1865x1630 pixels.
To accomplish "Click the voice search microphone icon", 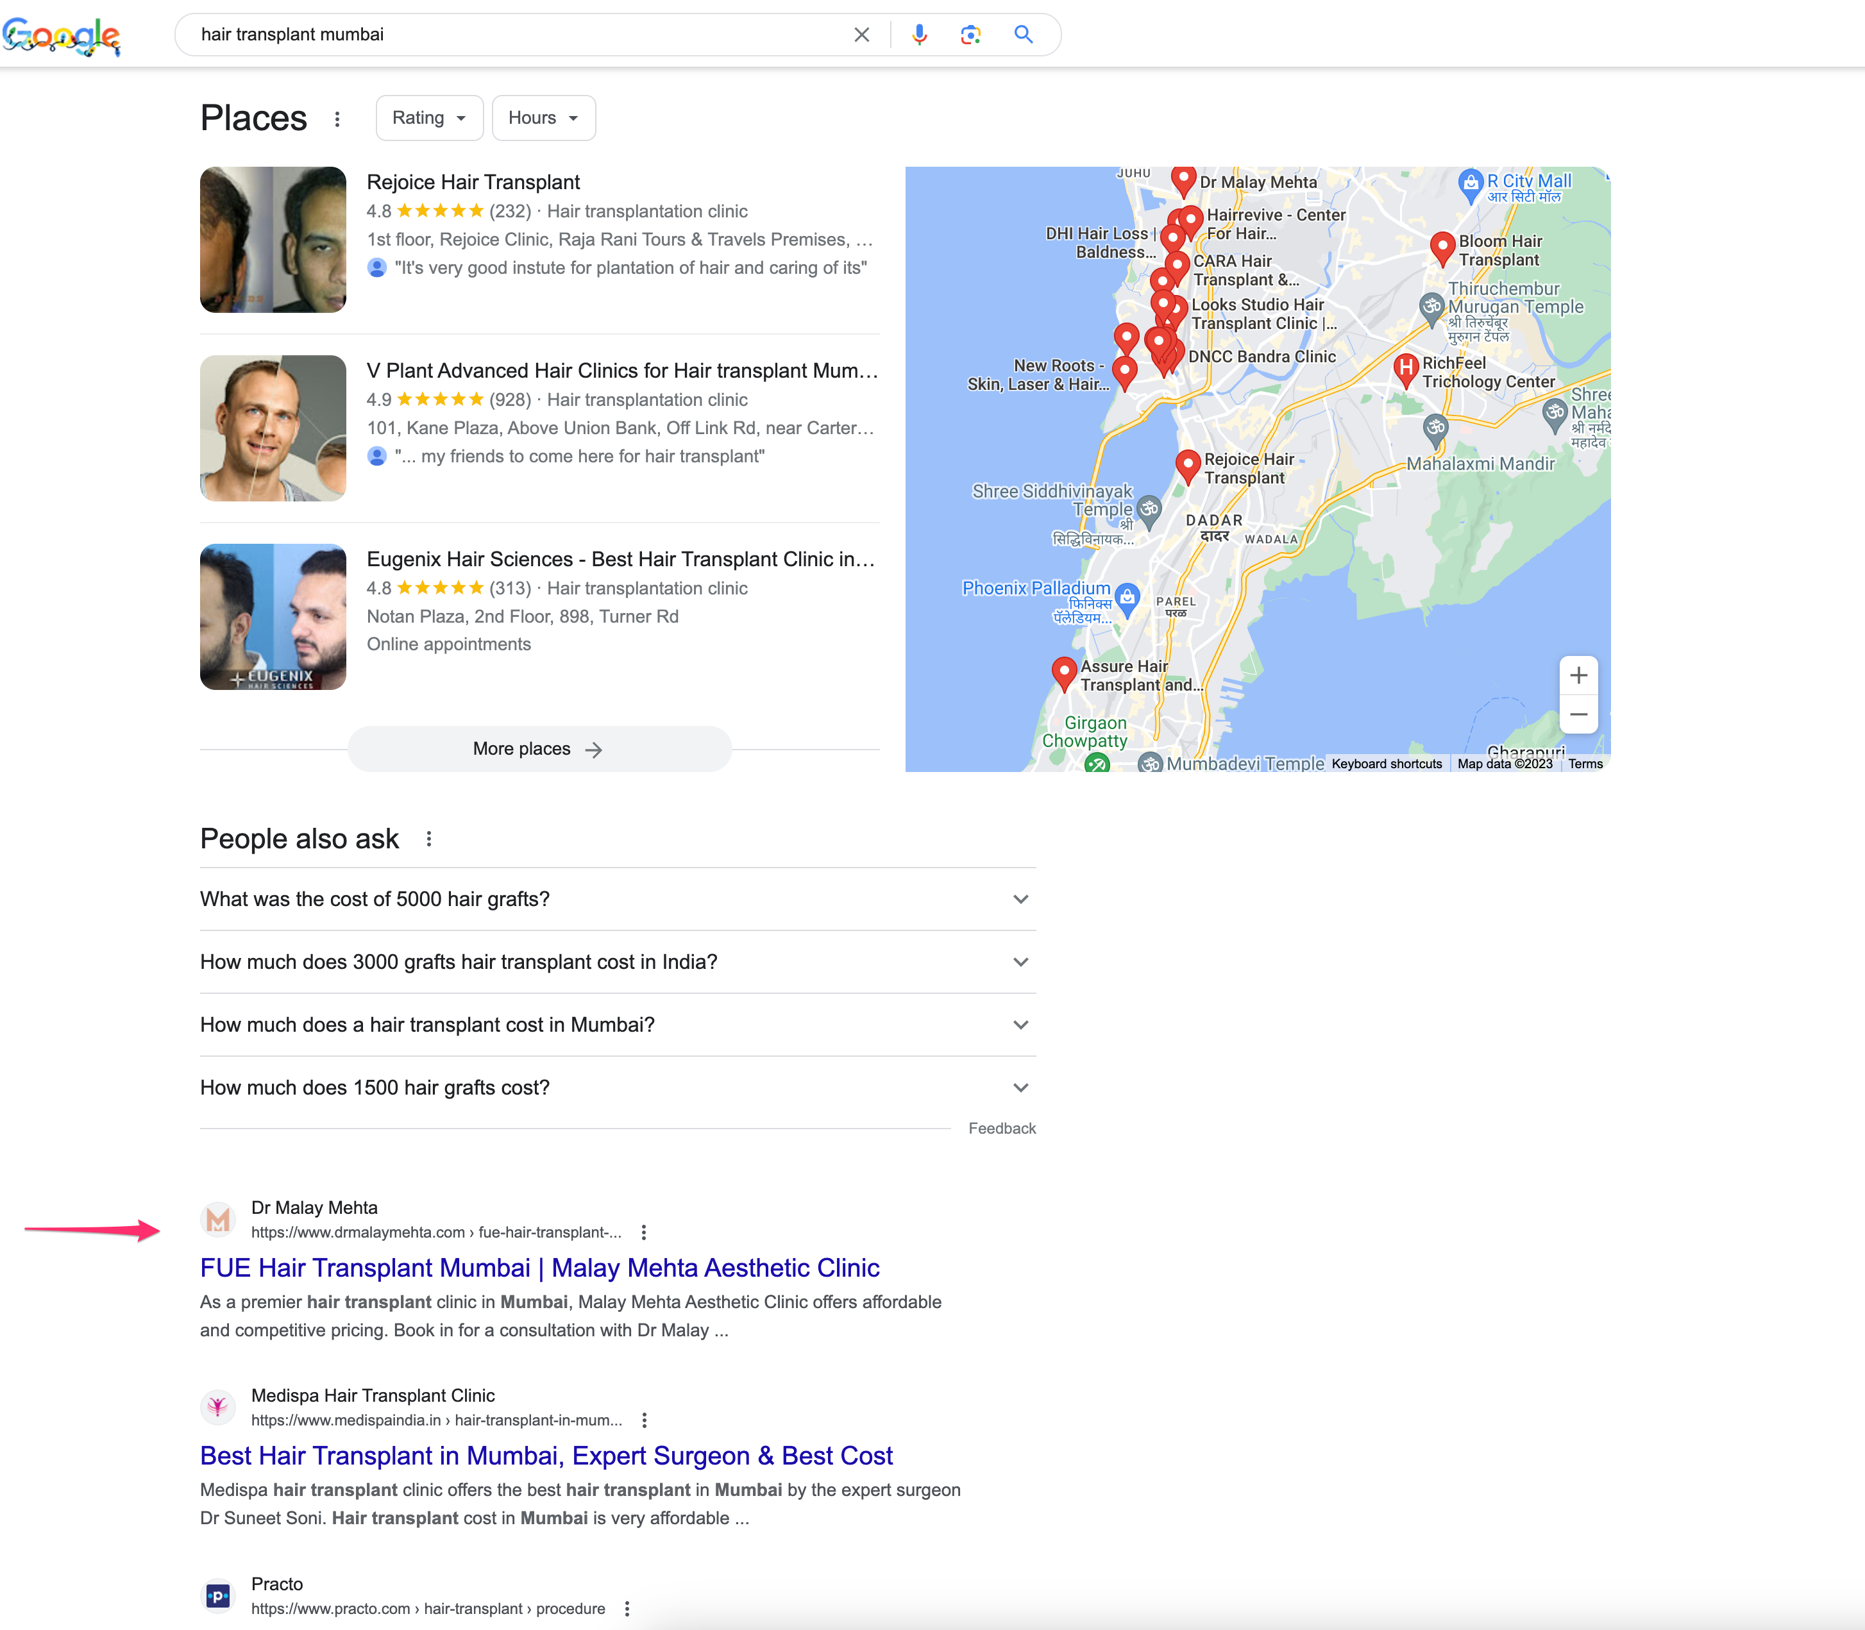I will coord(919,35).
